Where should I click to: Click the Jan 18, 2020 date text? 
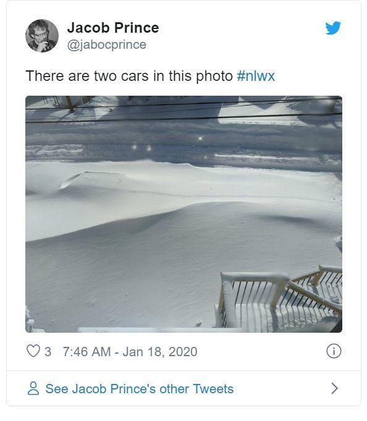point(160,352)
